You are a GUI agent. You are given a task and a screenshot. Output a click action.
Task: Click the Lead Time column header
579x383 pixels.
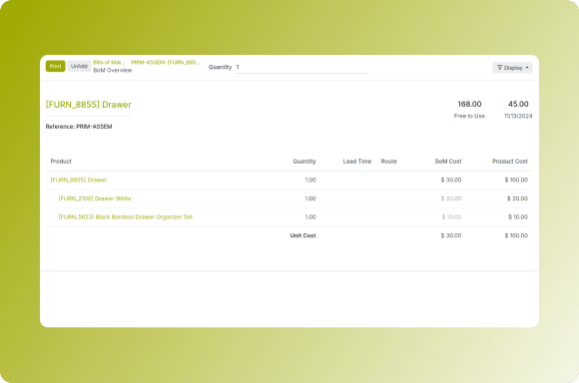pos(357,162)
